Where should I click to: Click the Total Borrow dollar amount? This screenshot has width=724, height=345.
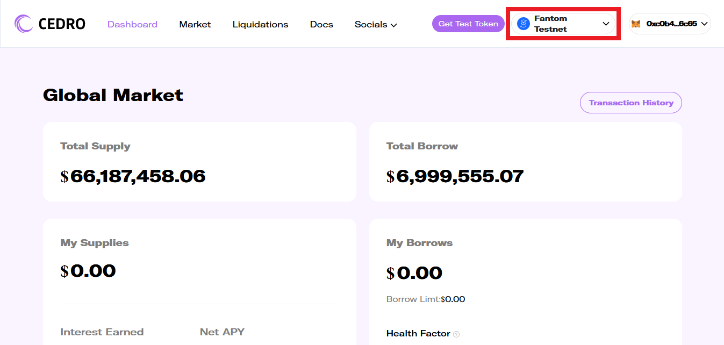coord(455,176)
